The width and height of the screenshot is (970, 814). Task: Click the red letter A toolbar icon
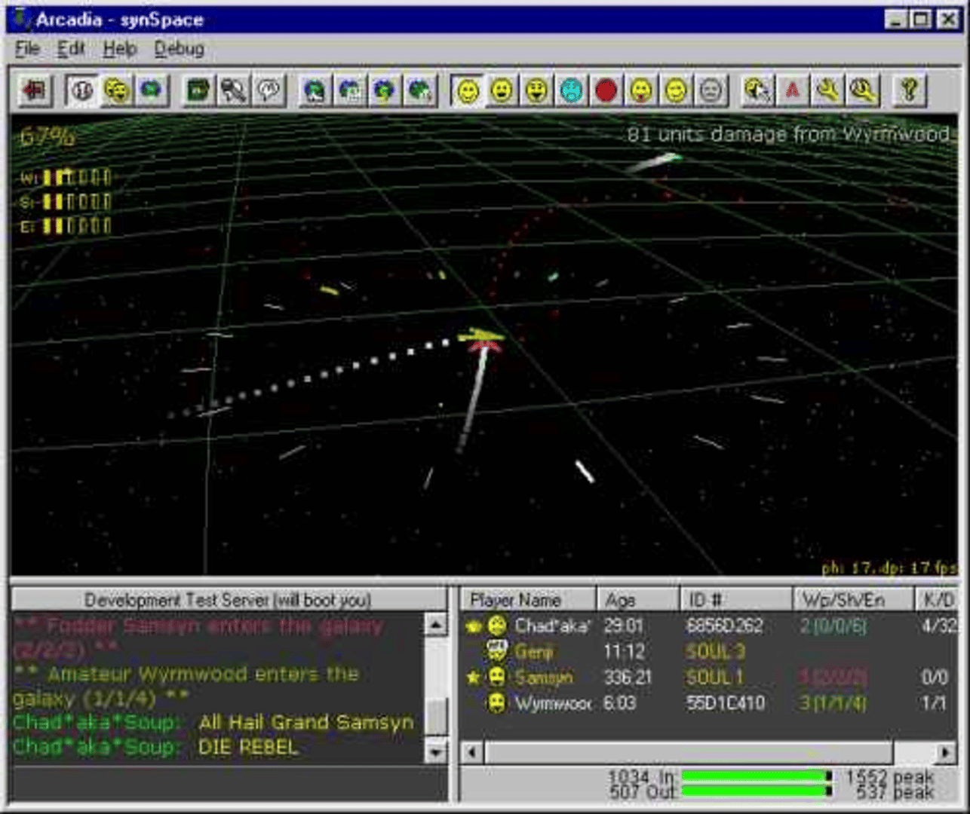[792, 91]
